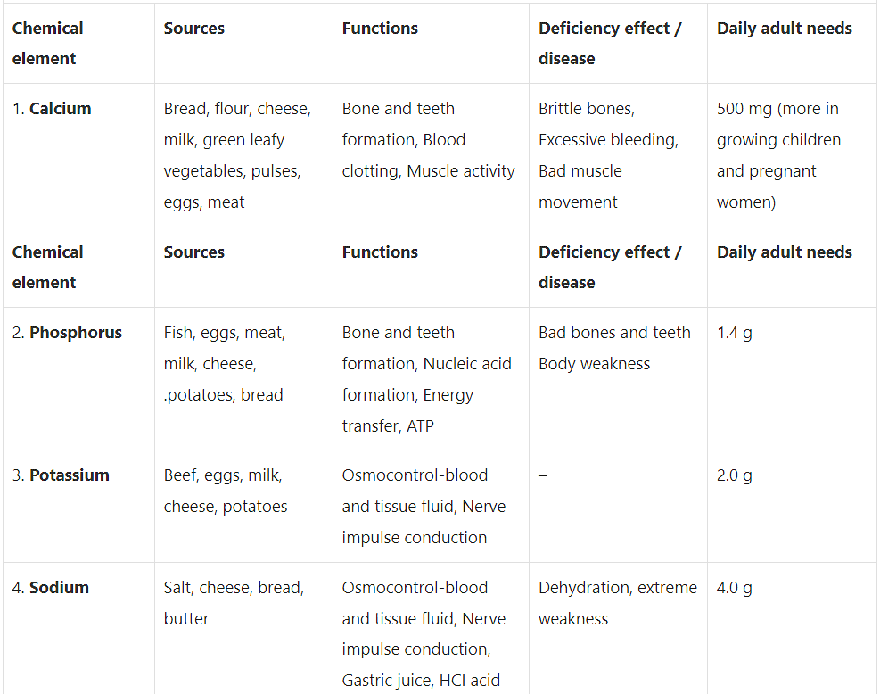Viewport: 880px width, 694px height.
Task: Click the 4.0 g daily needs value
Action: pyautogui.click(x=735, y=588)
